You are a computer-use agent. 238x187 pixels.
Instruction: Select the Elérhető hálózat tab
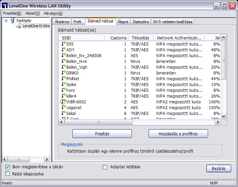tap(101, 21)
